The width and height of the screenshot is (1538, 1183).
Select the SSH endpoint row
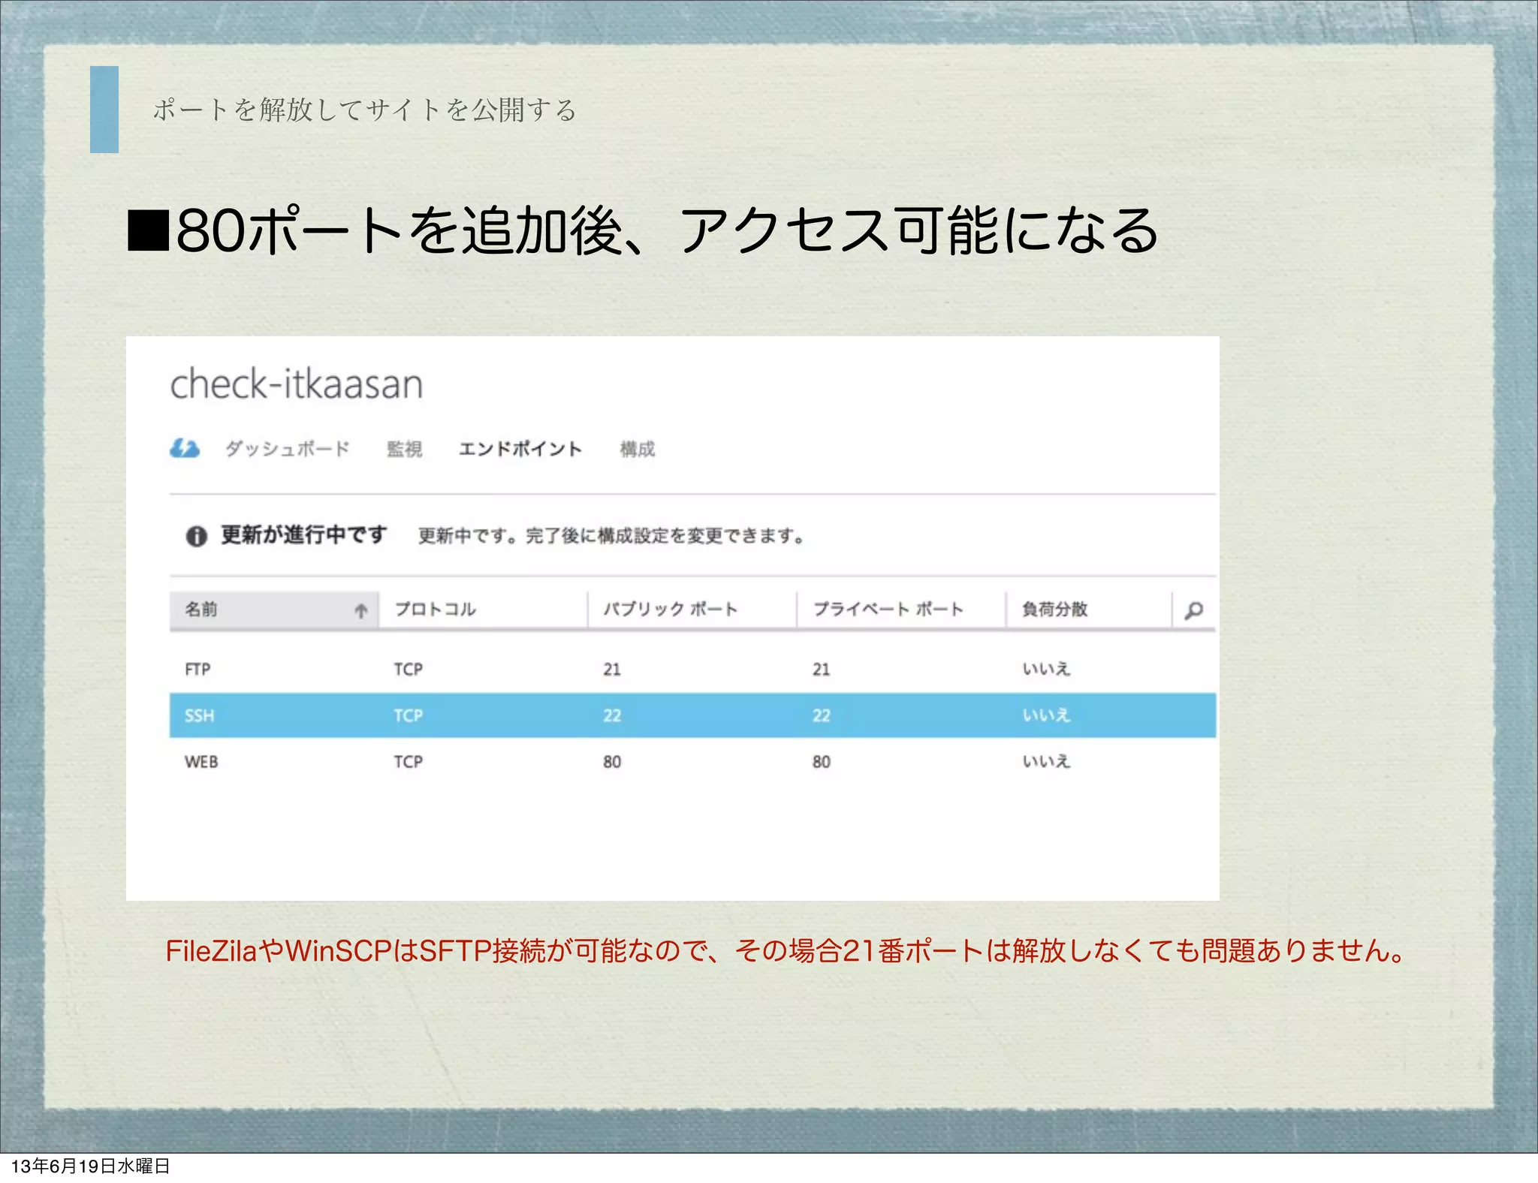click(x=692, y=715)
